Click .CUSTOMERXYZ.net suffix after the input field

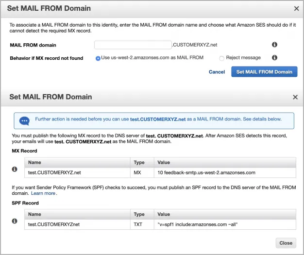click(194, 45)
